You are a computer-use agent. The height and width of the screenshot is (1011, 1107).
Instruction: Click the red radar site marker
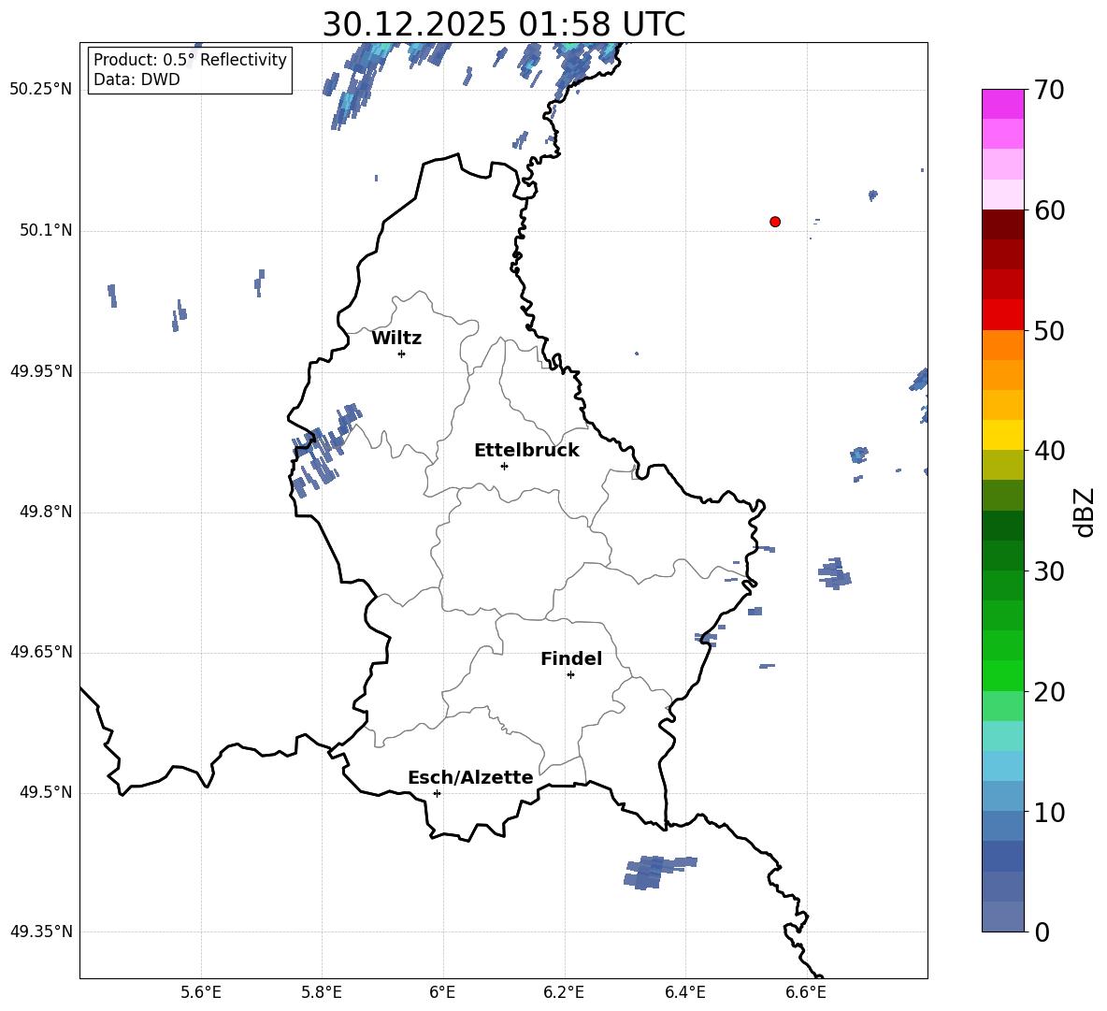(775, 222)
